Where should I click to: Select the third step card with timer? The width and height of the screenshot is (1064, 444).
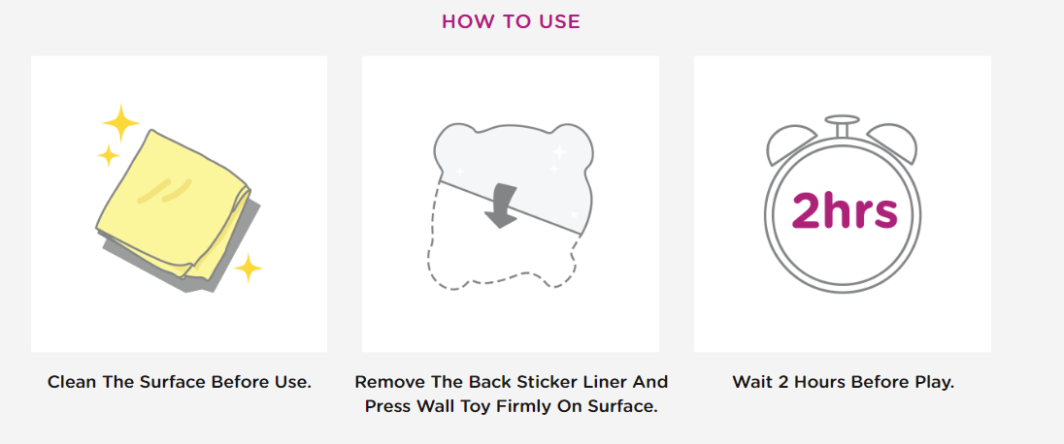pos(842,204)
